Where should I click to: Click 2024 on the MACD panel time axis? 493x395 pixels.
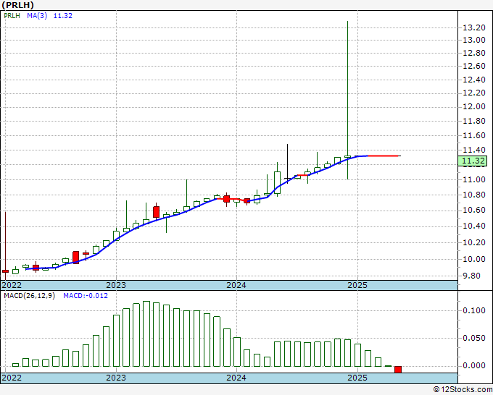[x=236, y=378]
